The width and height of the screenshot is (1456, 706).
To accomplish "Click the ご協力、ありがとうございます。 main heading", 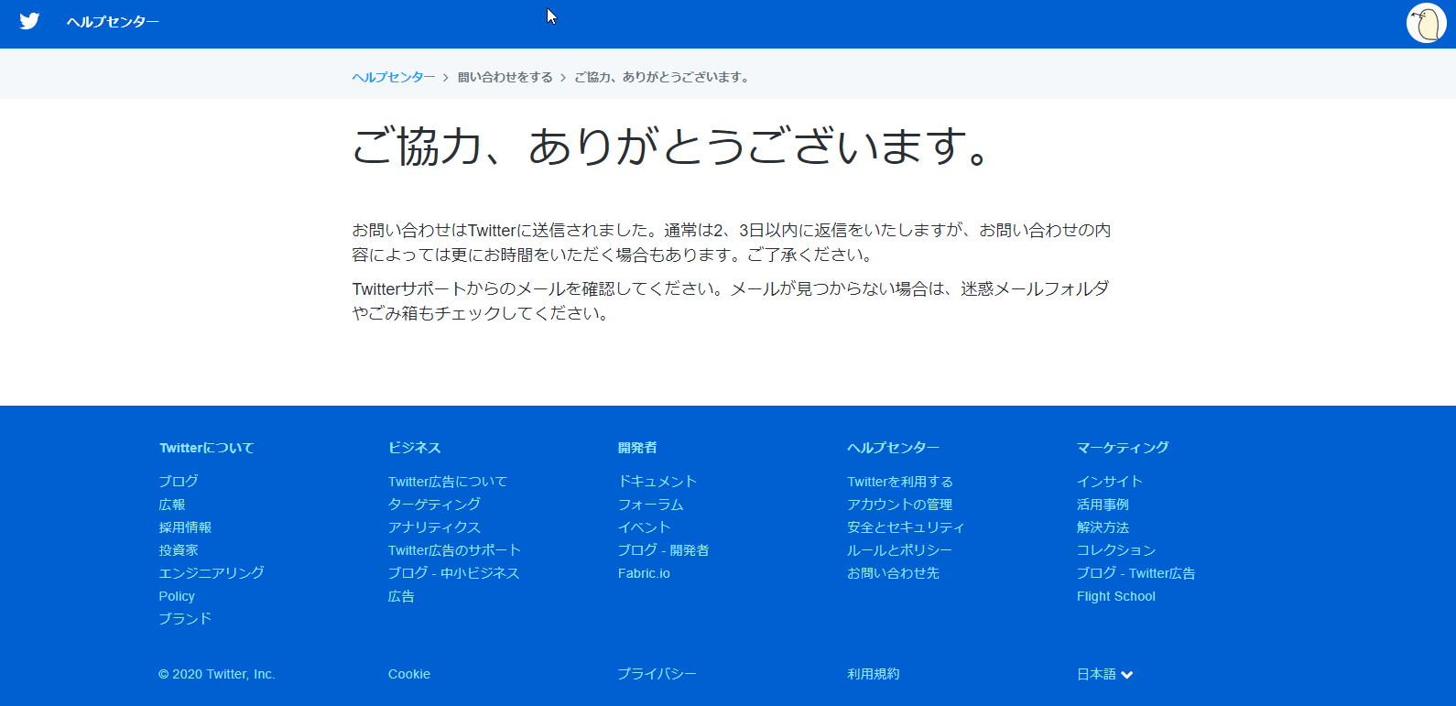I will pyautogui.click(x=672, y=147).
